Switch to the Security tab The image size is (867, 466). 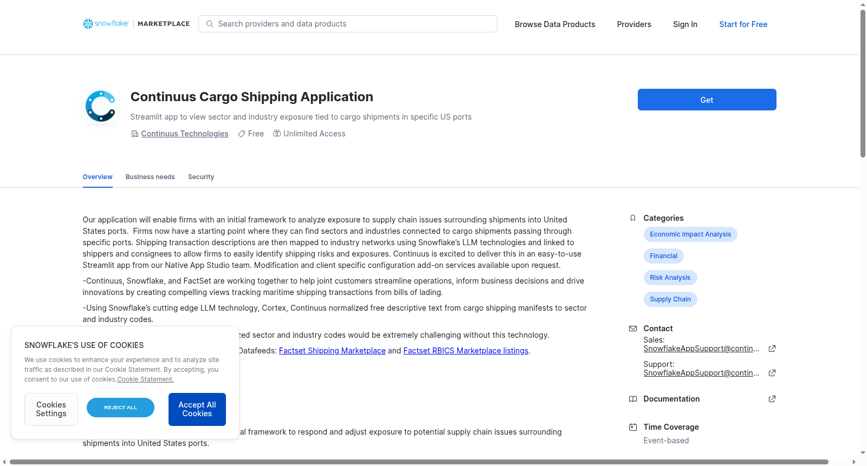point(201,177)
